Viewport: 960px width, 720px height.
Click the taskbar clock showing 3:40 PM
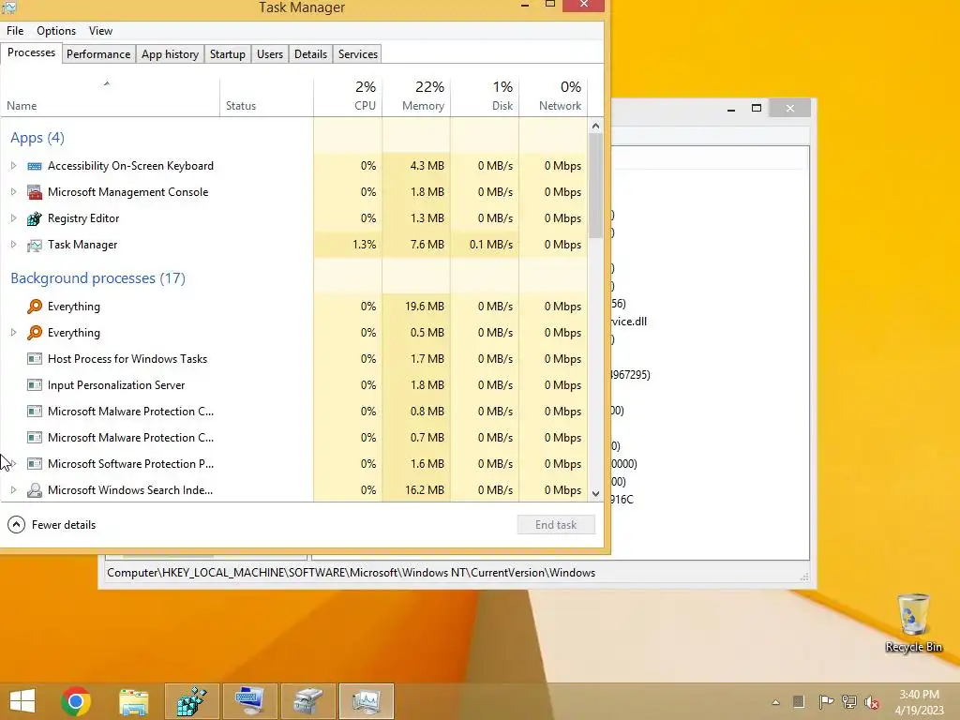[x=919, y=702]
